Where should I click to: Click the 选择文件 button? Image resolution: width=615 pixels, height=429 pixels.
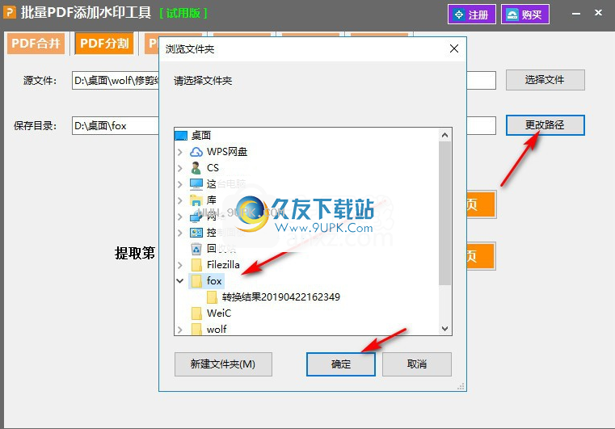click(545, 80)
